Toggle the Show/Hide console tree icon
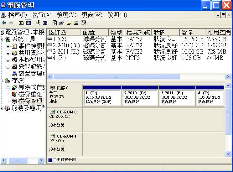The width and height of the screenshot is (233, 172). pyautogui.click(x=28, y=23)
